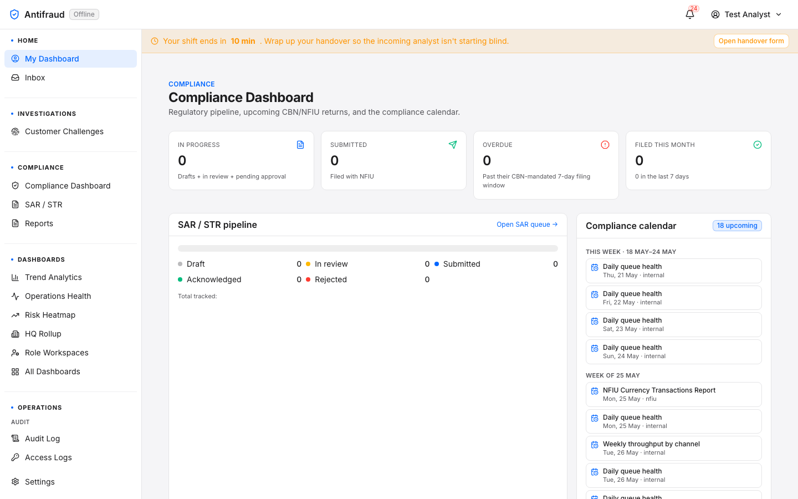Click the Acknowledged pipeline status label
This screenshot has height=499, width=798.
(x=214, y=279)
